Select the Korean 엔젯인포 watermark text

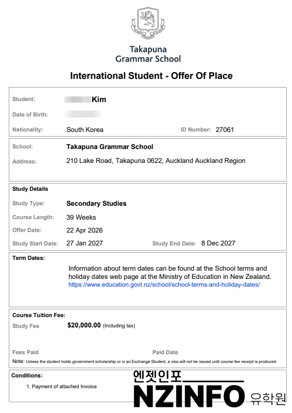click(x=157, y=377)
